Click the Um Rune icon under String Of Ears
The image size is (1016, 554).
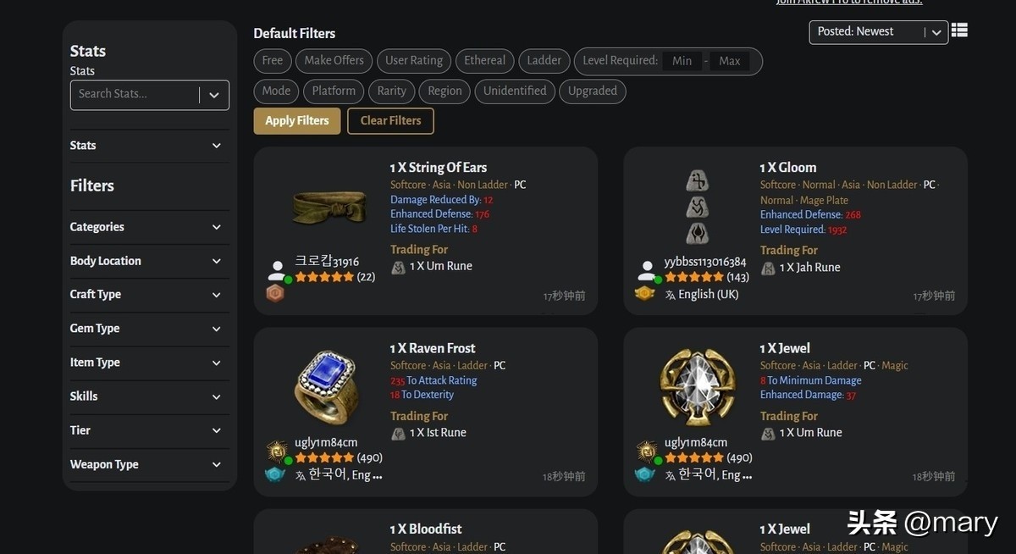pyautogui.click(x=398, y=267)
